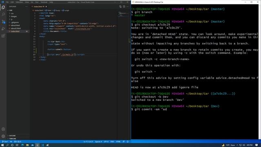The width and height of the screenshot is (261, 147).
Task: Click the Dev branch indicator in status bar
Action: pos(5,142)
